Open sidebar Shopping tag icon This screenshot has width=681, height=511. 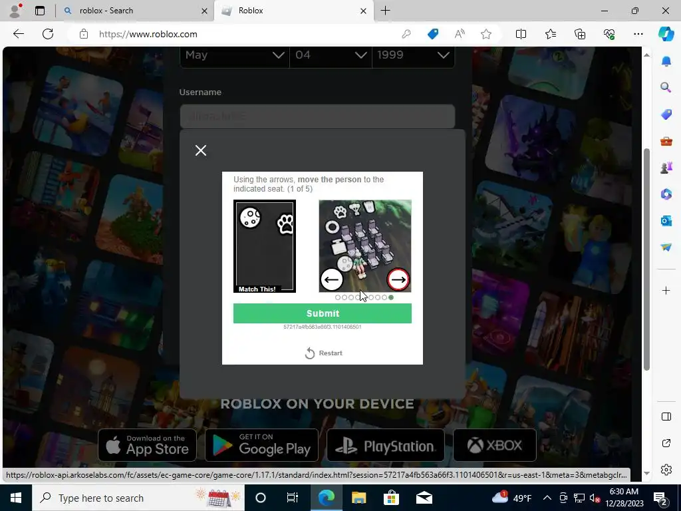click(x=666, y=114)
